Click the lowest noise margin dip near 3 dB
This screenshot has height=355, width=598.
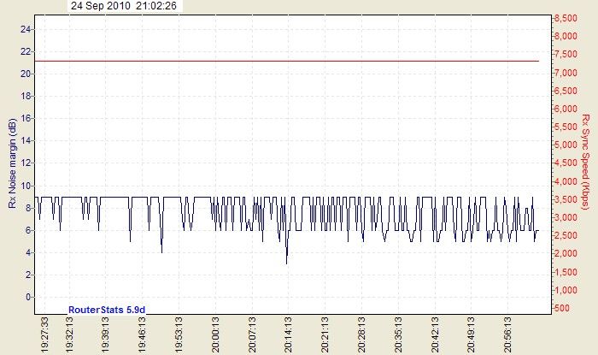click(x=286, y=262)
